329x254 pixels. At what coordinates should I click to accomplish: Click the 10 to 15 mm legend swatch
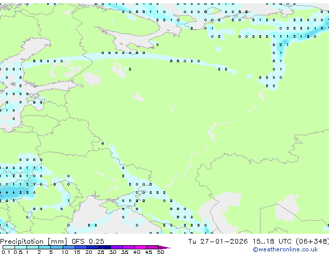tap(69, 247)
